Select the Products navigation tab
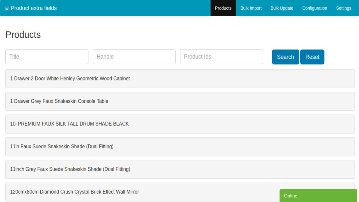 click(223, 8)
